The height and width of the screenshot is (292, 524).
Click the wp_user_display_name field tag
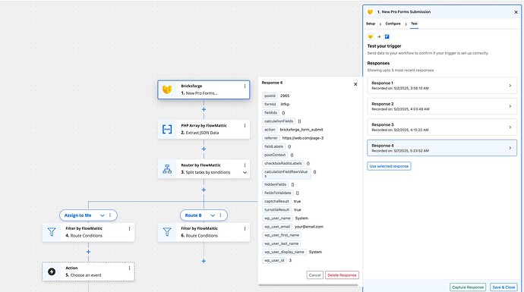pos(284,252)
